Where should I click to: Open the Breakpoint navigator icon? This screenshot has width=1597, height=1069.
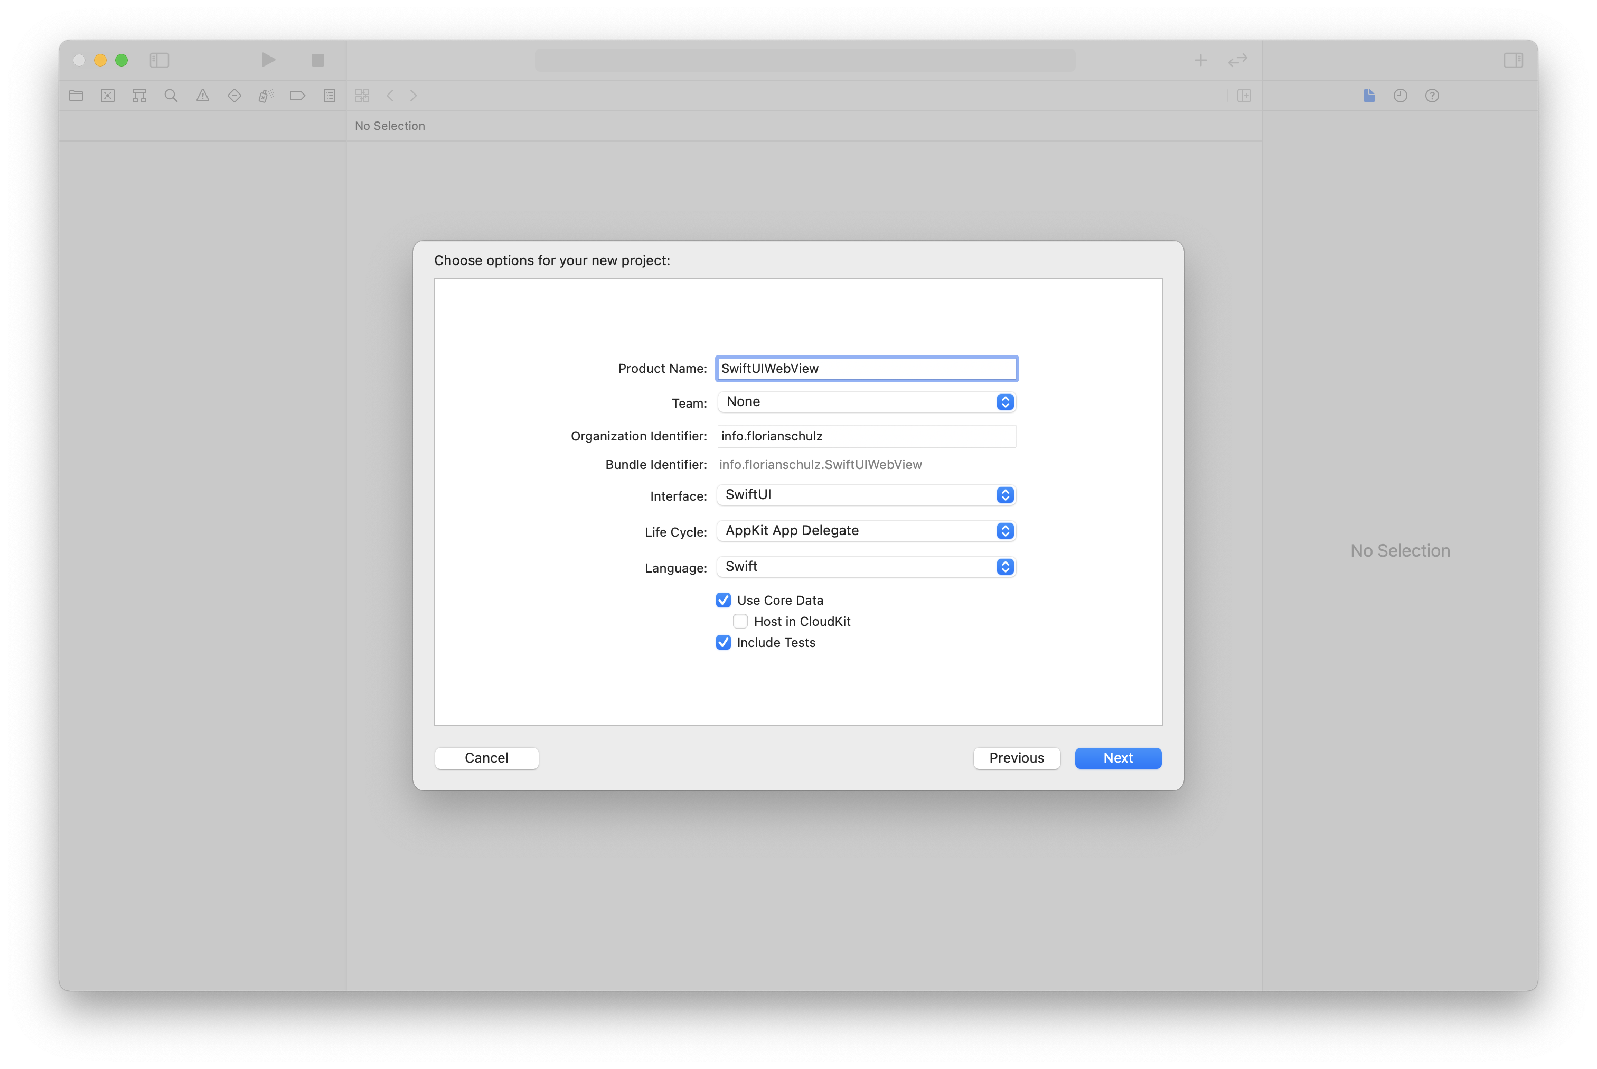(297, 96)
